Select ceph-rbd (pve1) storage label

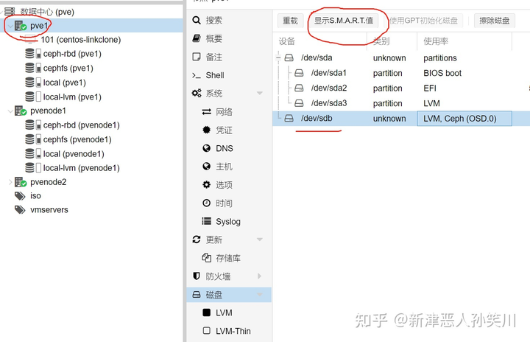pyautogui.click(x=72, y=54)
